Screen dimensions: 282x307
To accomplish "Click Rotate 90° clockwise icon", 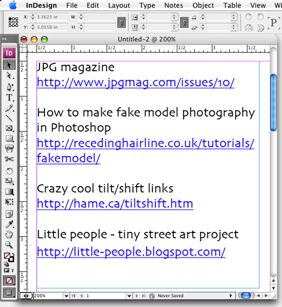I will click(248, 17).
